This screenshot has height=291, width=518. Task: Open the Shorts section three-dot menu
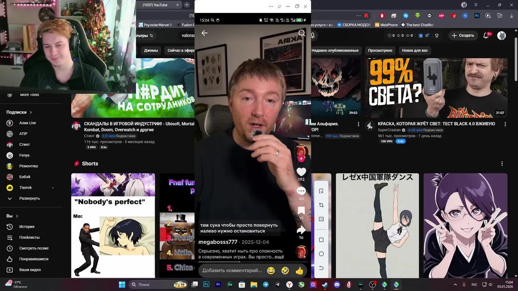click(x=502, y=164)
